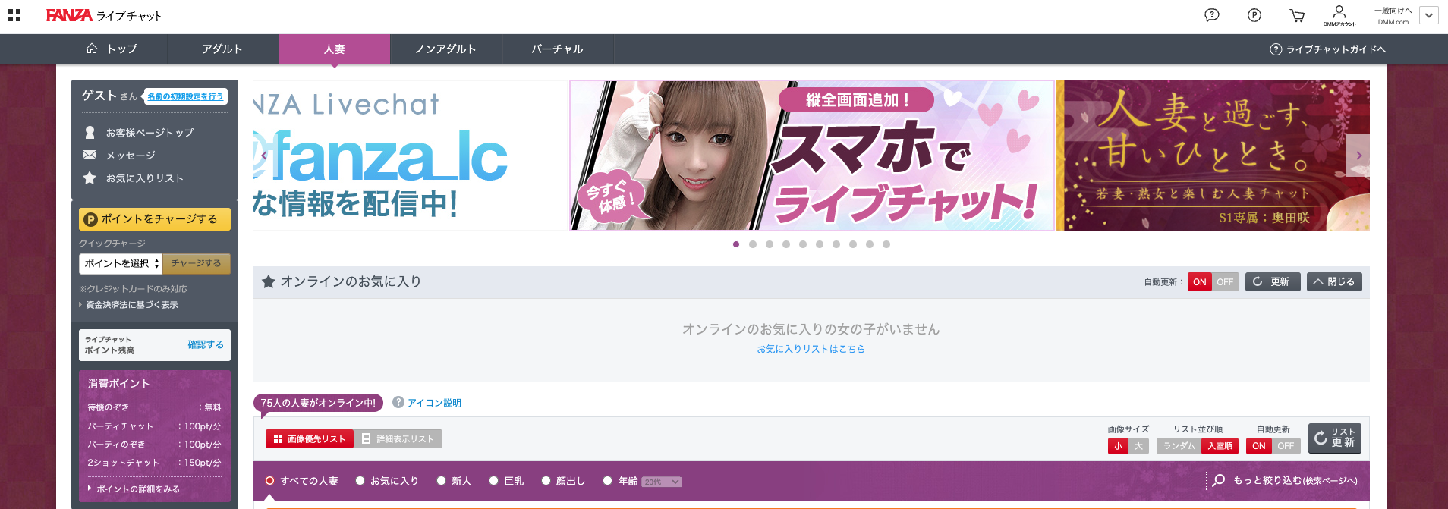Switch to the アダルト tab

(x=222, y=49)
